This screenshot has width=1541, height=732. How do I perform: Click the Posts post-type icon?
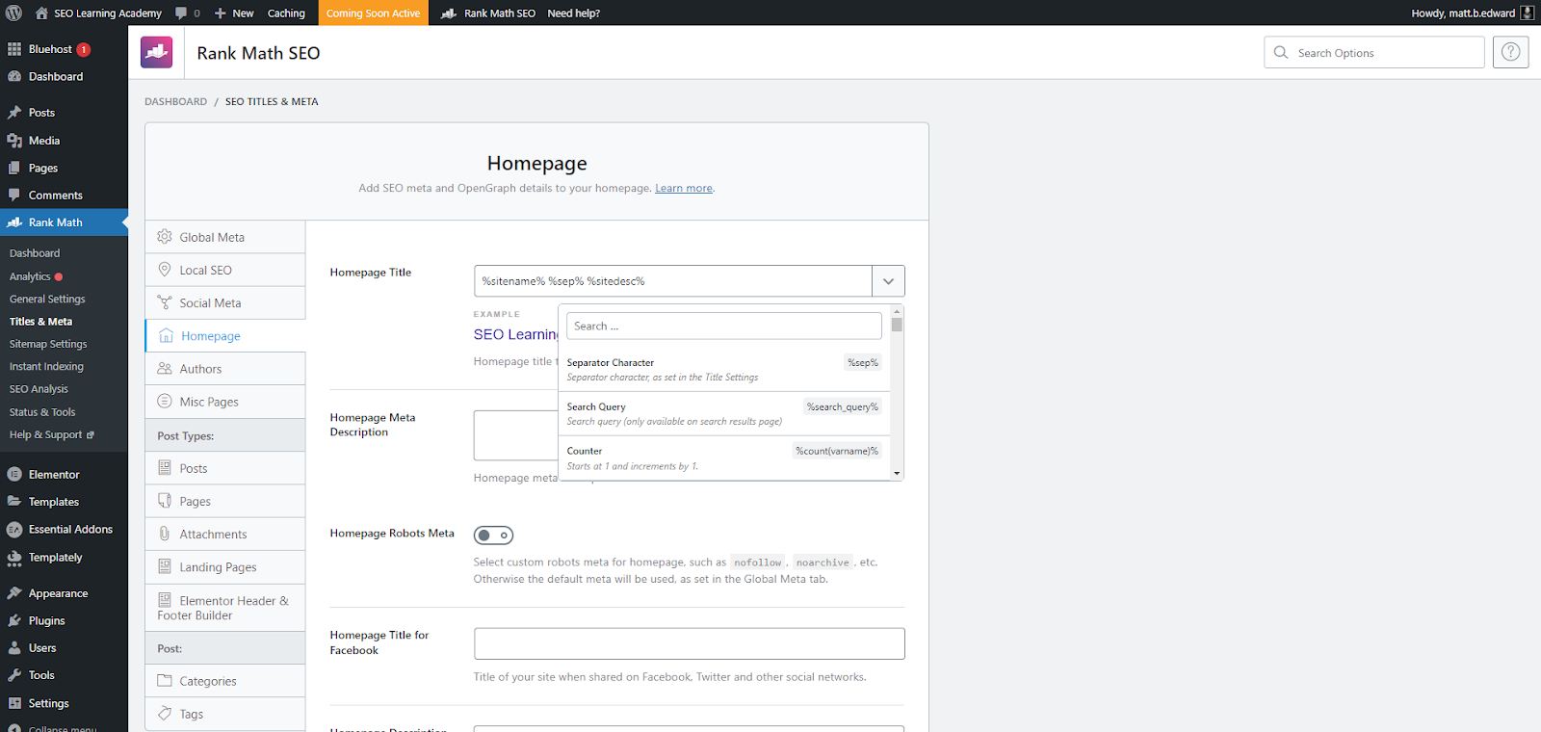point(165,468)
